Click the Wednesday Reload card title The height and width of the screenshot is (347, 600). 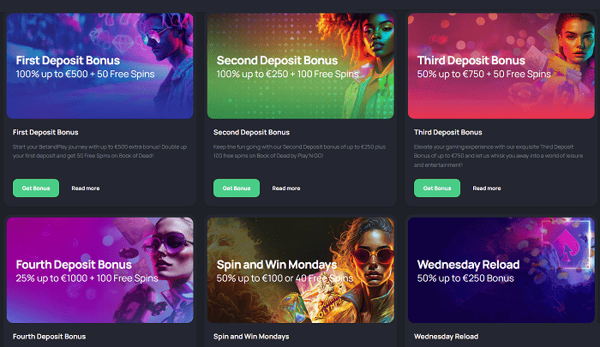coord(446,337)
